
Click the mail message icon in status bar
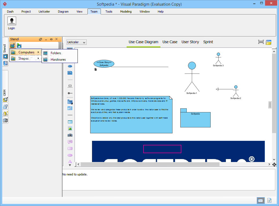pyautogui.click(x=261, y=201)
